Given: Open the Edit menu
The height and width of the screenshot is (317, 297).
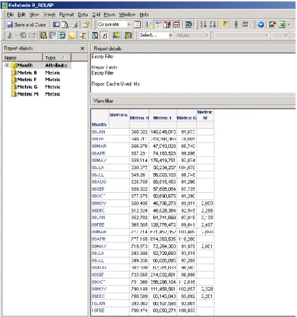Looking at the screenshot, I should click(22, 14).
